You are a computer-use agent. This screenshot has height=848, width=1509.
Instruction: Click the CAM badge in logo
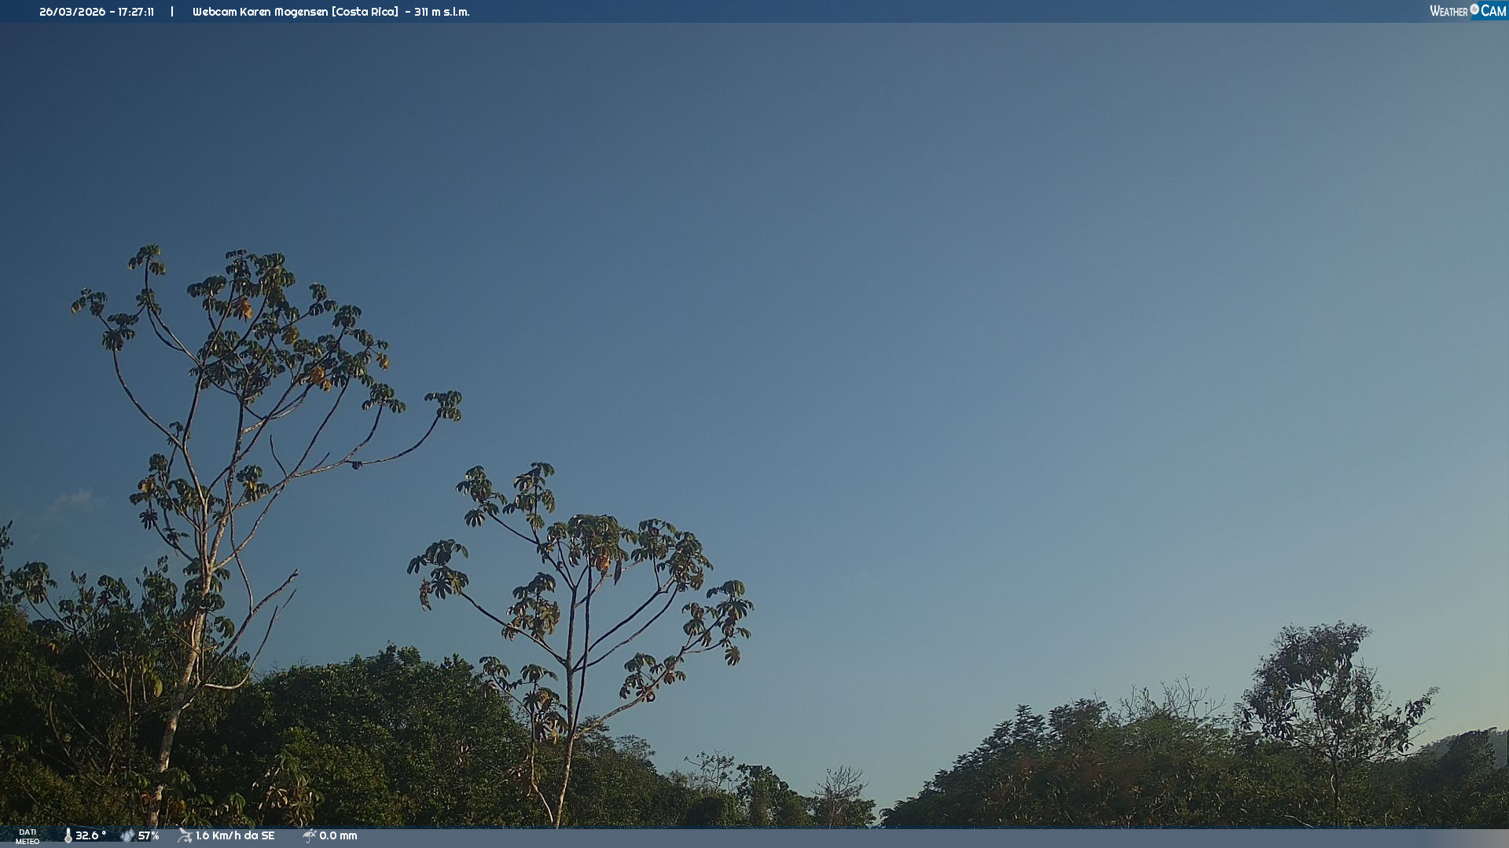click(x=1492, y=11)
